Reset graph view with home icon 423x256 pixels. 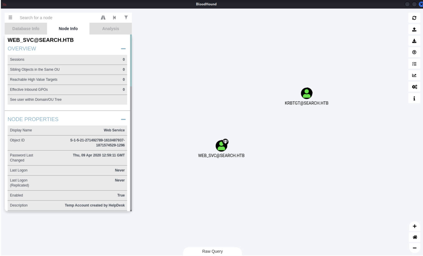[x=414, y=237]
